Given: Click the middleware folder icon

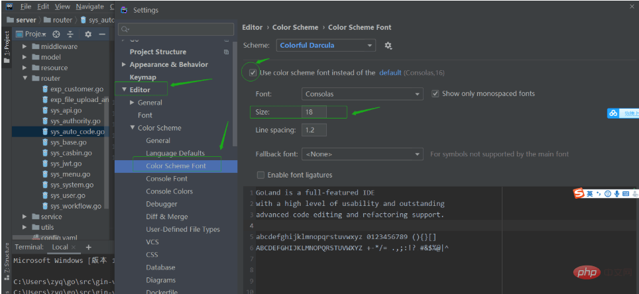Looking at the screenshot, I should (x=35, y=46).
